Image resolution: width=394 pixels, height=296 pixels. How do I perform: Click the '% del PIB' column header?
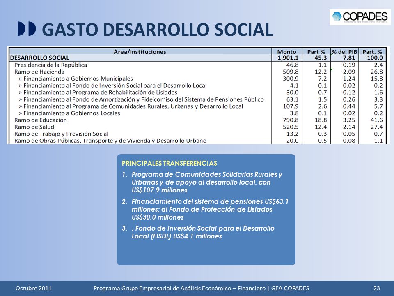(x=344, y=52)
